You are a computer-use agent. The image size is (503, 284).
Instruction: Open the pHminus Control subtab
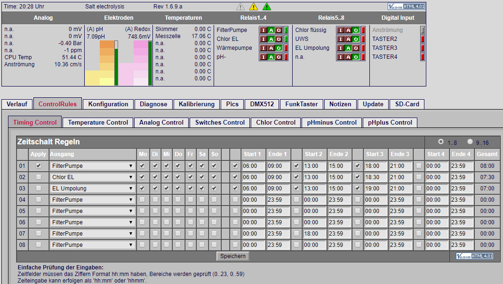click(332, 122)
